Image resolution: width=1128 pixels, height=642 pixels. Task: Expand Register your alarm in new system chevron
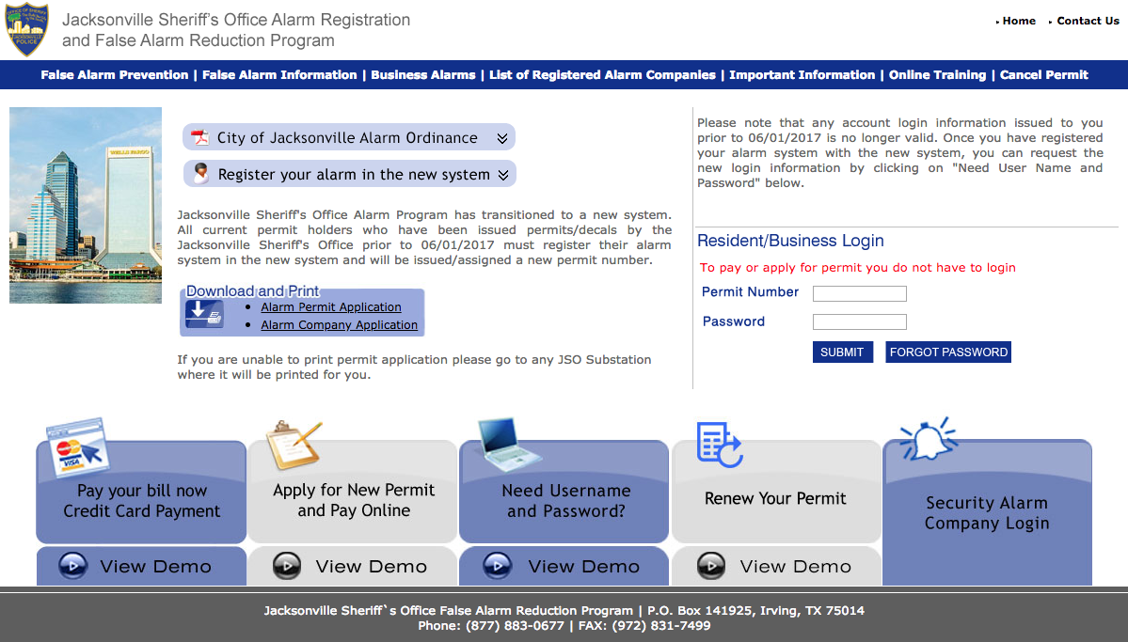click(x=503, y=175)
